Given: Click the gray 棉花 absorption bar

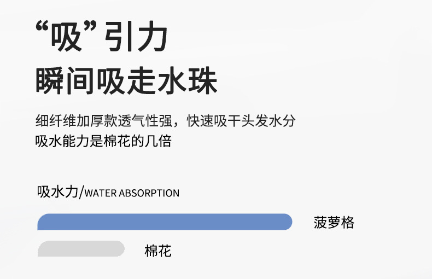Looking at the screenshot, I should coord(81,249).
